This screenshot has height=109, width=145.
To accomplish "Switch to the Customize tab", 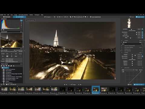I will pyautogui.click(x=20, y=17).
